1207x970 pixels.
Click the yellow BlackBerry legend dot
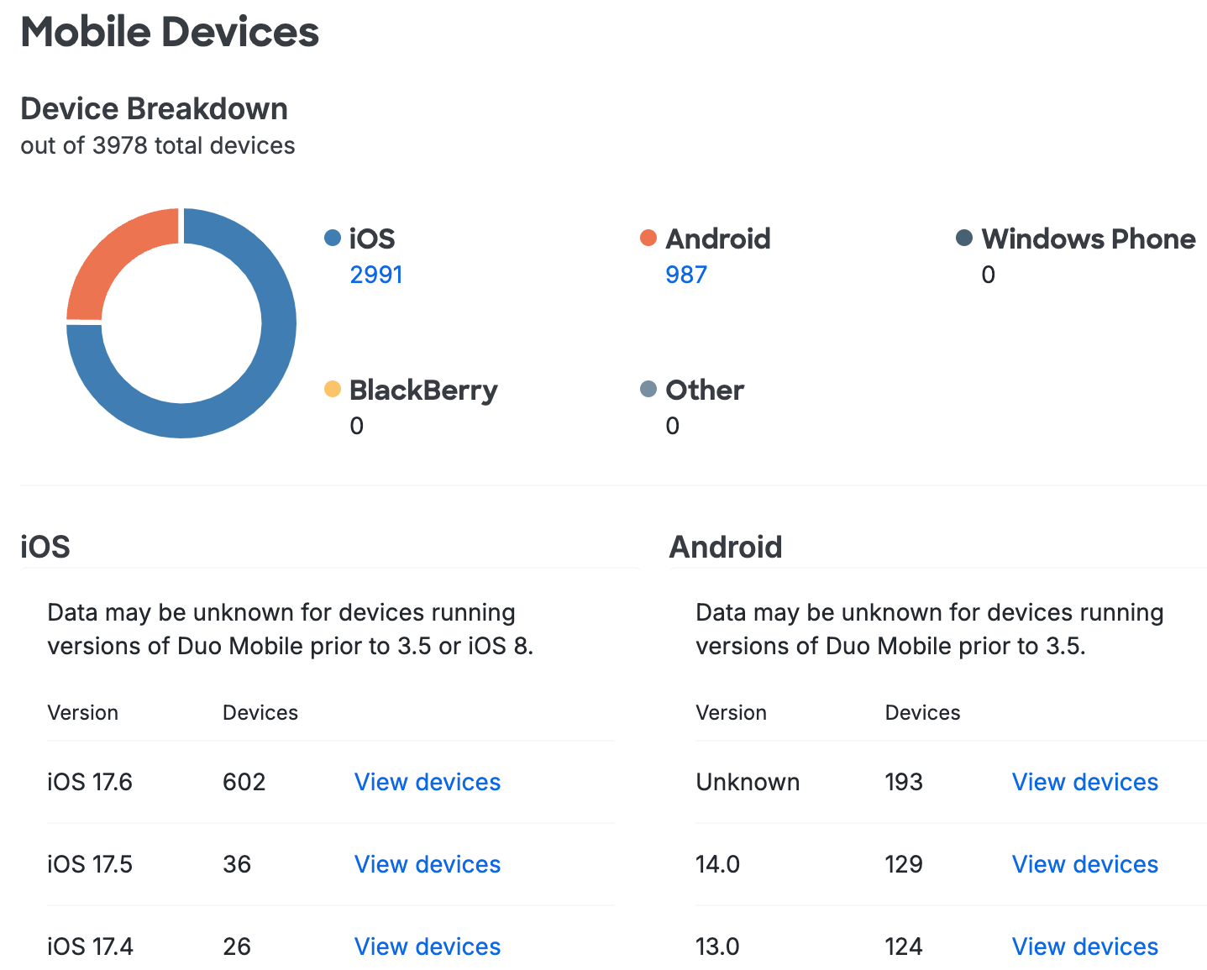coord(331,389)
